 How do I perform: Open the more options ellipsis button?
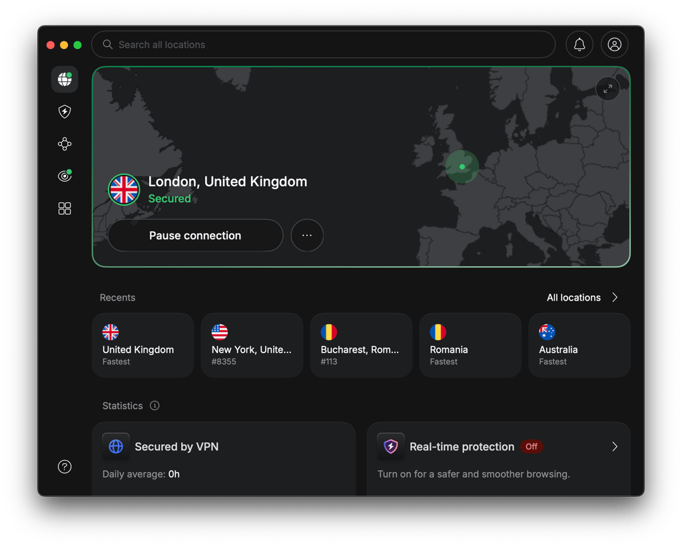[x=307, y=235]
